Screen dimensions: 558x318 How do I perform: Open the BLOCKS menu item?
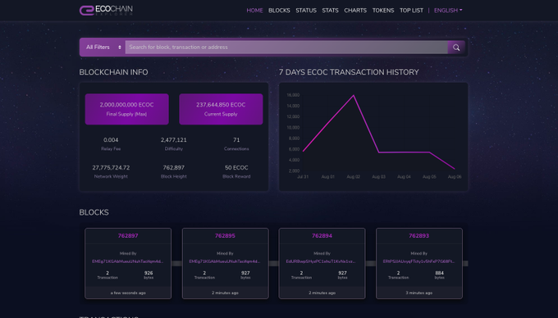pyautogui.click(x=279, y=11)
